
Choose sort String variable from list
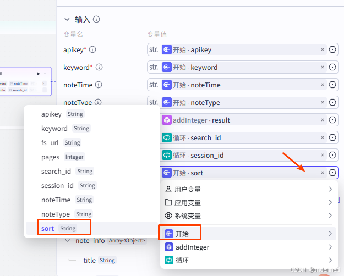click(92, 228)
